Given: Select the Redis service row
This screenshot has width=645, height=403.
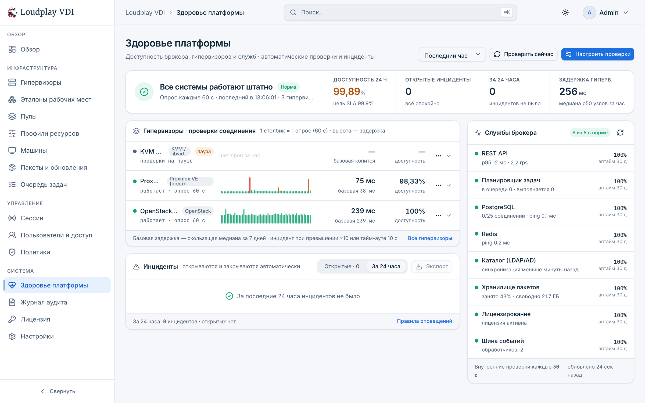Looking at the screenshot, I should (x=551, y=238).
